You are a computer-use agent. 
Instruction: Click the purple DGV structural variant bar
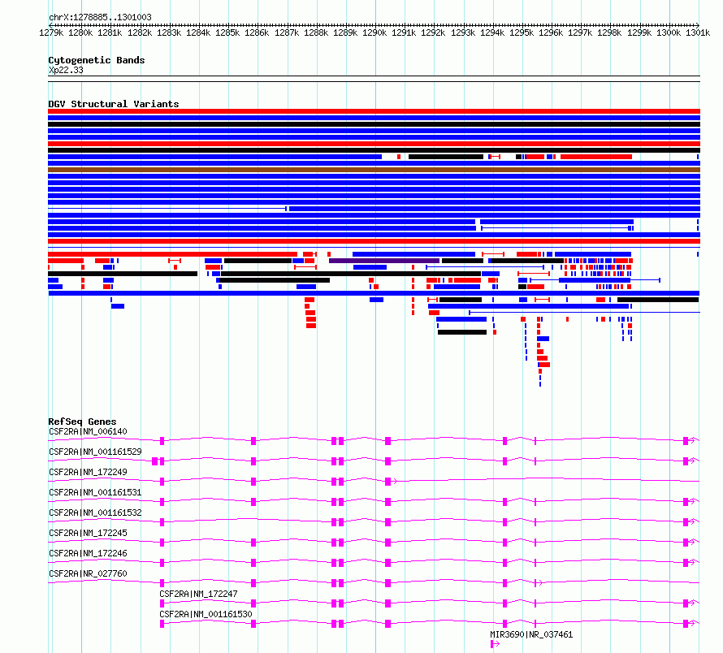pyautogui.click(x=384, y=261)
